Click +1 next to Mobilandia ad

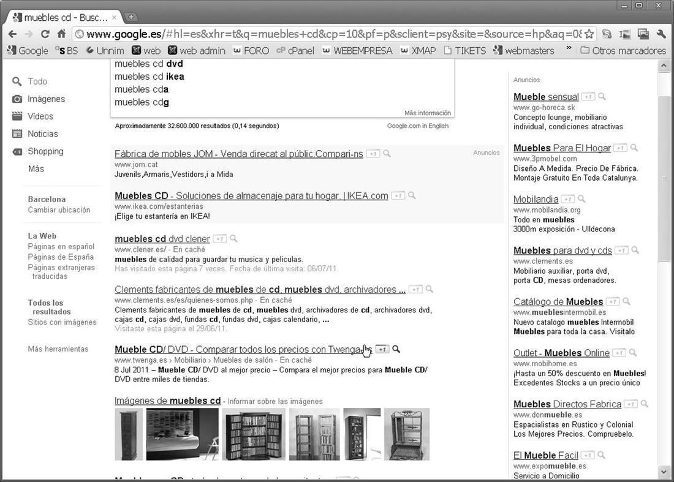coord(568,199)
